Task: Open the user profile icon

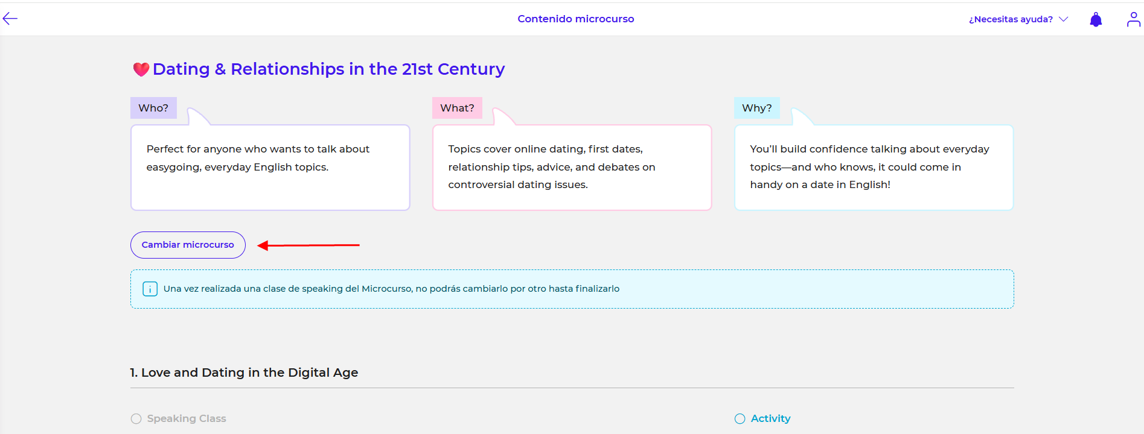Action: pos(1133,20)
